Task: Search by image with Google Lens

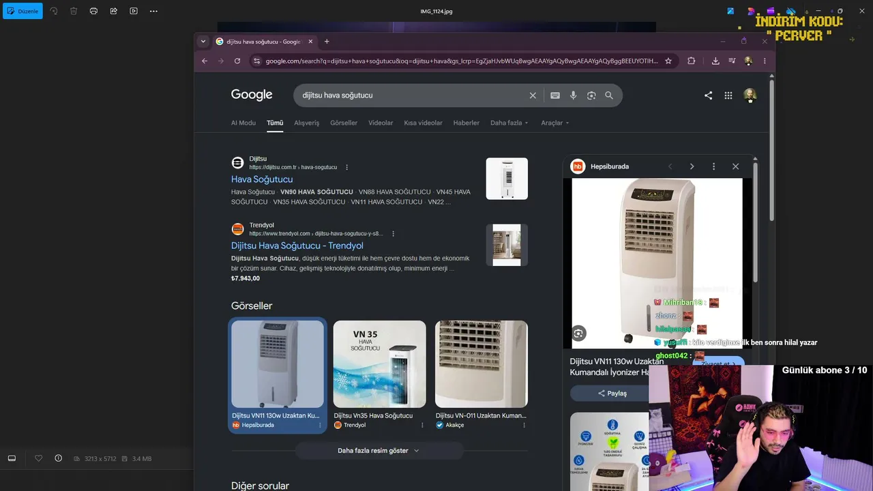Action: pyautogui.click(x=591, y=95)
